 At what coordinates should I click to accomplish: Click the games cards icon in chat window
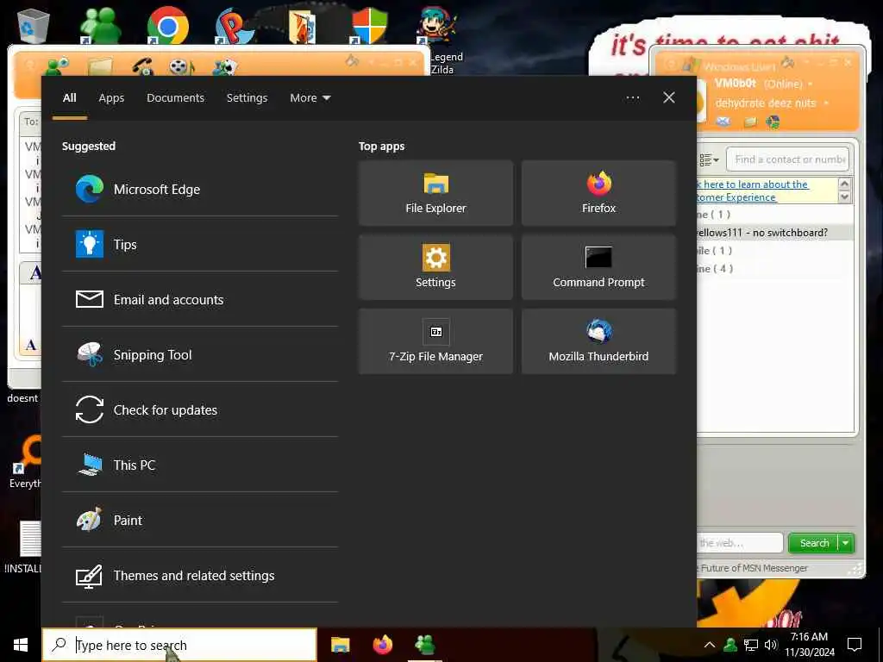pos(225,67)
